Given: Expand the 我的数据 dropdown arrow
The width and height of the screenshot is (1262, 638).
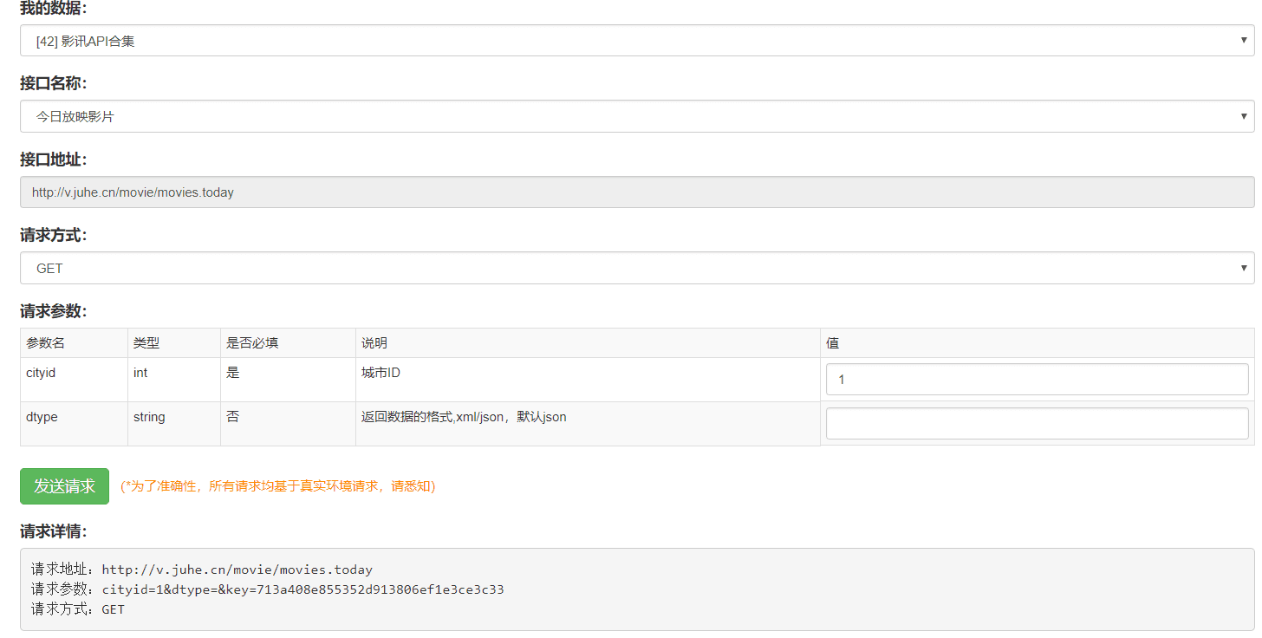Looking at the screenshot, I should (x=1243, y=39).
